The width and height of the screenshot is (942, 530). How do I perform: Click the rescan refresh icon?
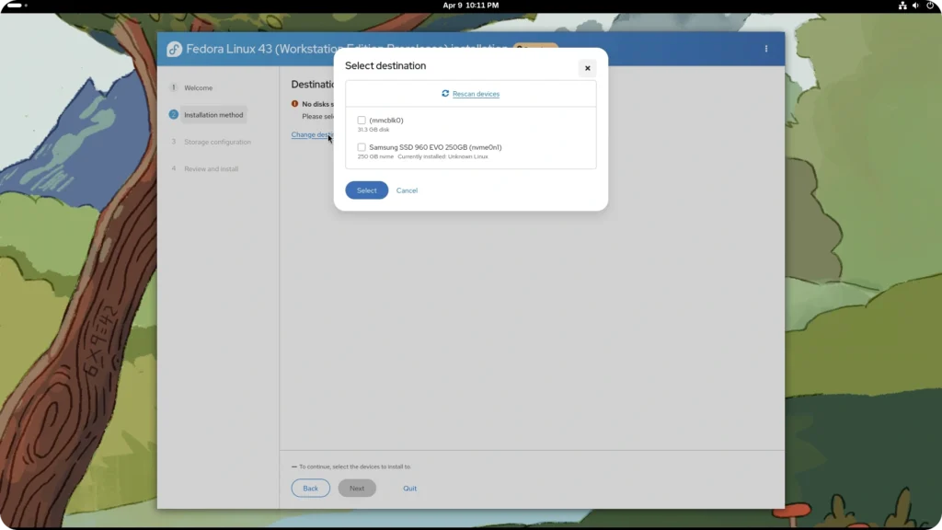click(x=445, y=94)
